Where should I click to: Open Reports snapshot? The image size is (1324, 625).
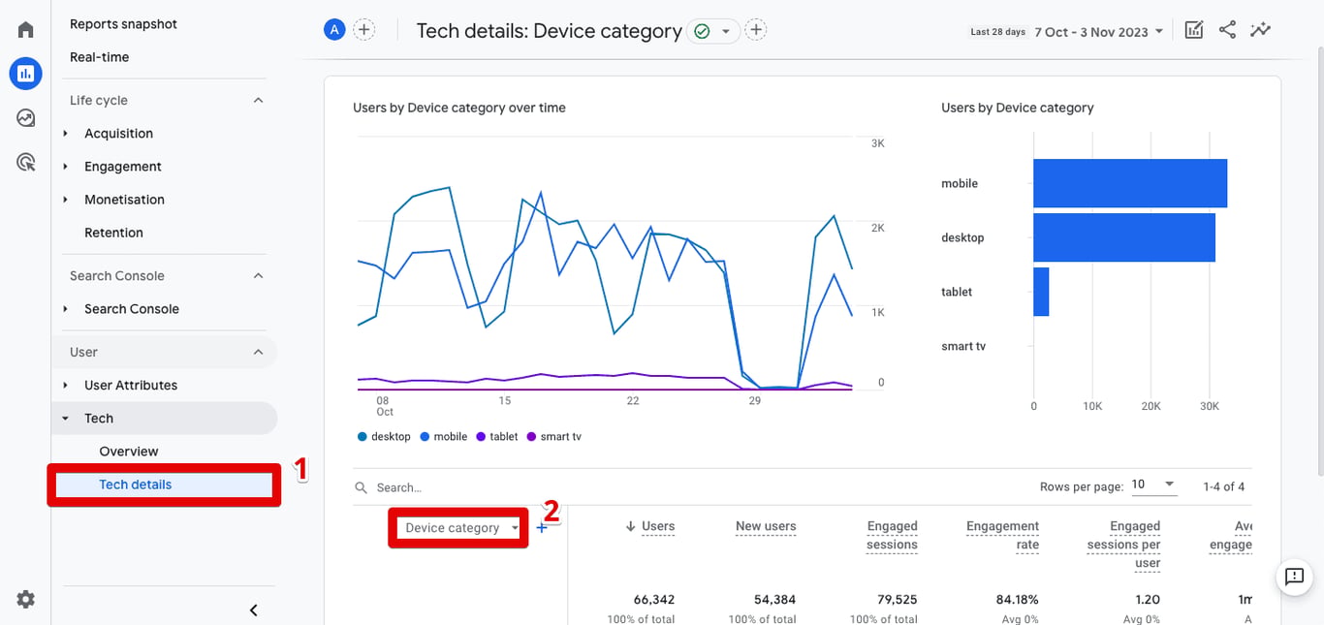(x=123, y=24)
